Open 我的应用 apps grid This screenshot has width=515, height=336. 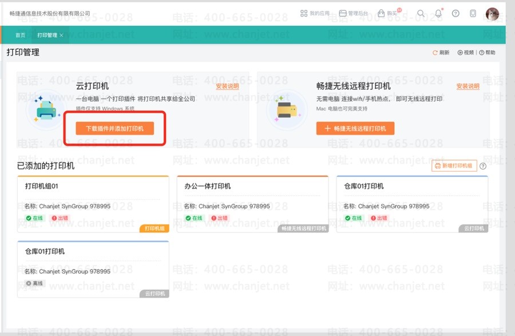[x=315, y=14]
